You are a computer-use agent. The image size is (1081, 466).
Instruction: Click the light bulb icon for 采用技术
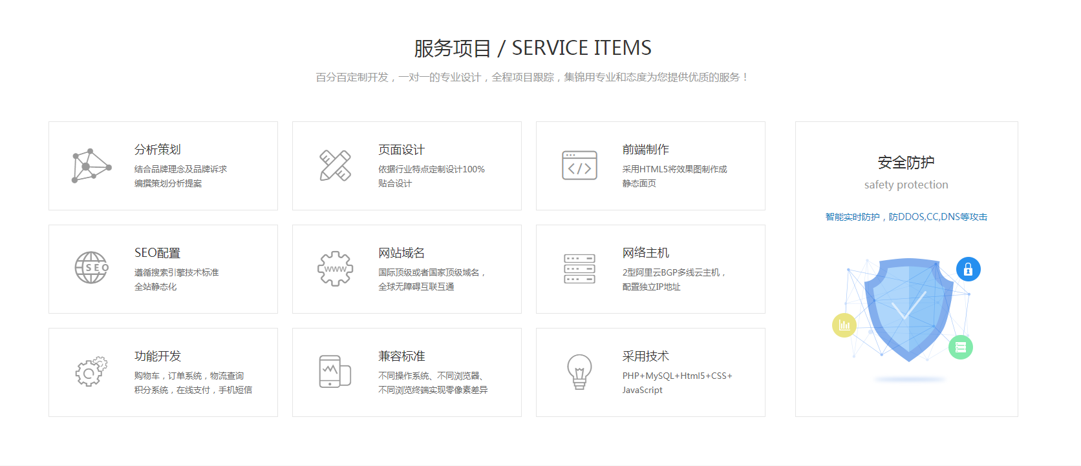click(579, 372)
